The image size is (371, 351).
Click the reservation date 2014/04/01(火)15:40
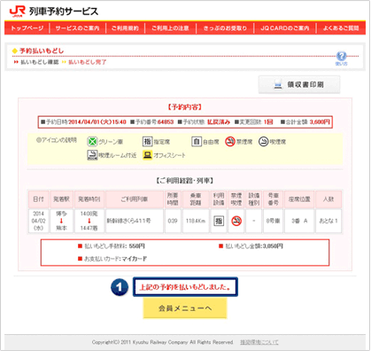[97, 122]
